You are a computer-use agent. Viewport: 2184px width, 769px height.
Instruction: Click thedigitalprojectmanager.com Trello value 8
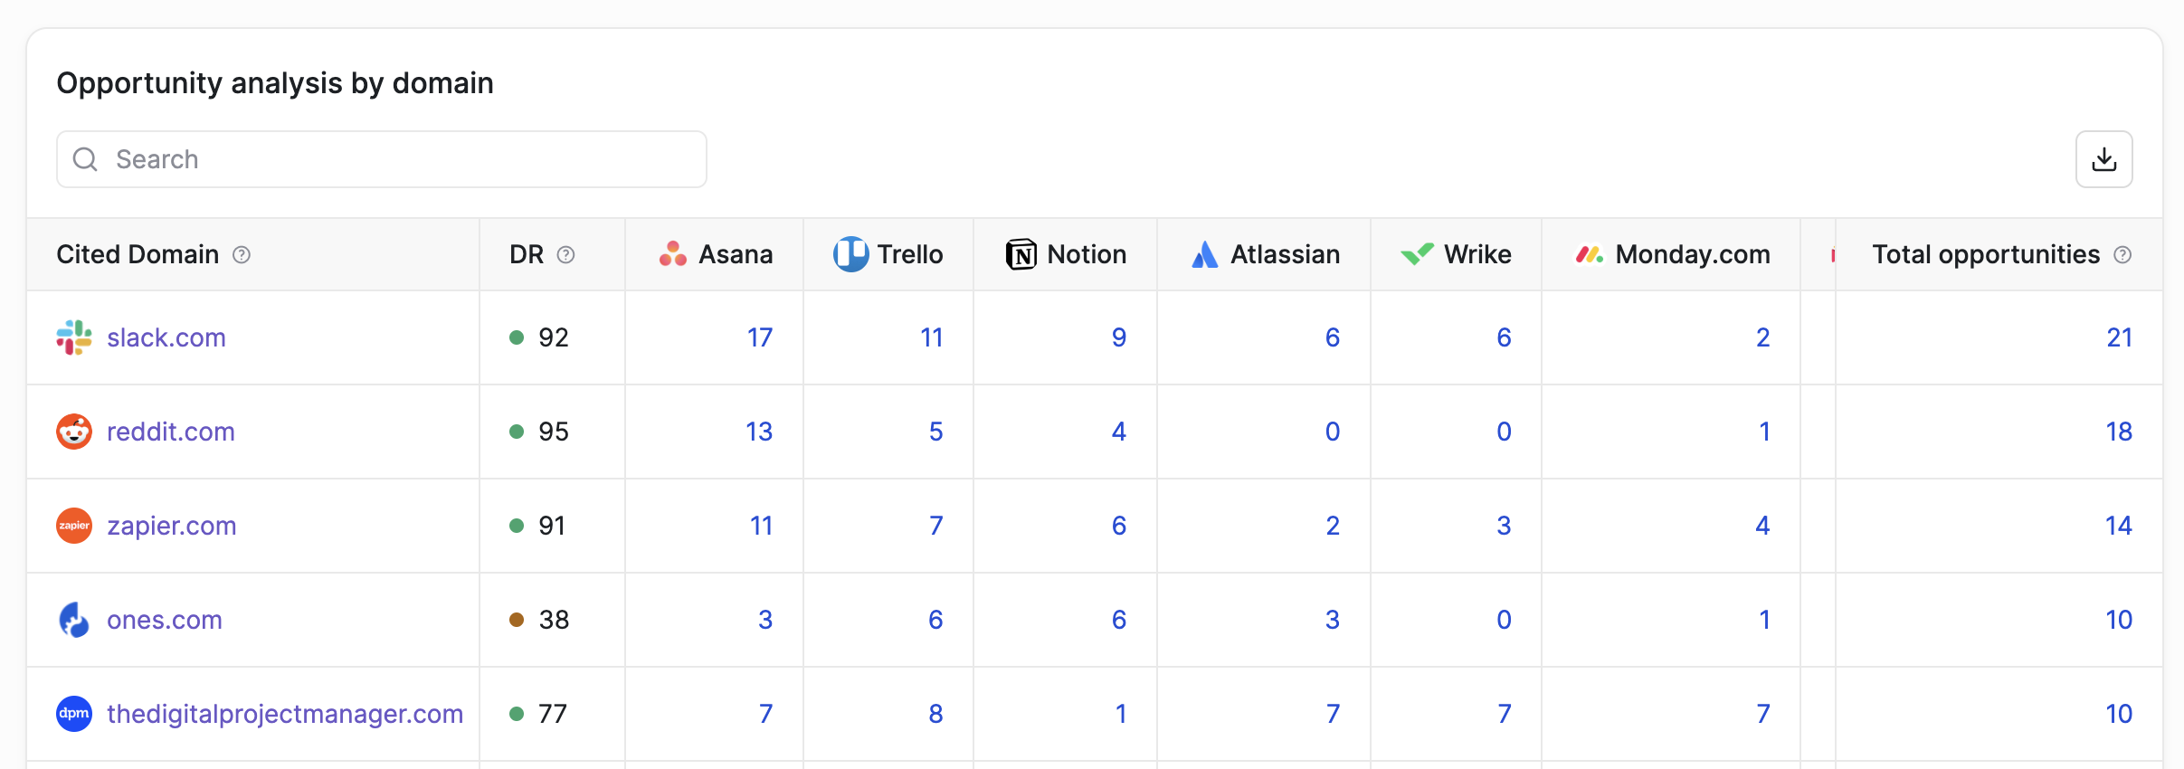point(935,714)
